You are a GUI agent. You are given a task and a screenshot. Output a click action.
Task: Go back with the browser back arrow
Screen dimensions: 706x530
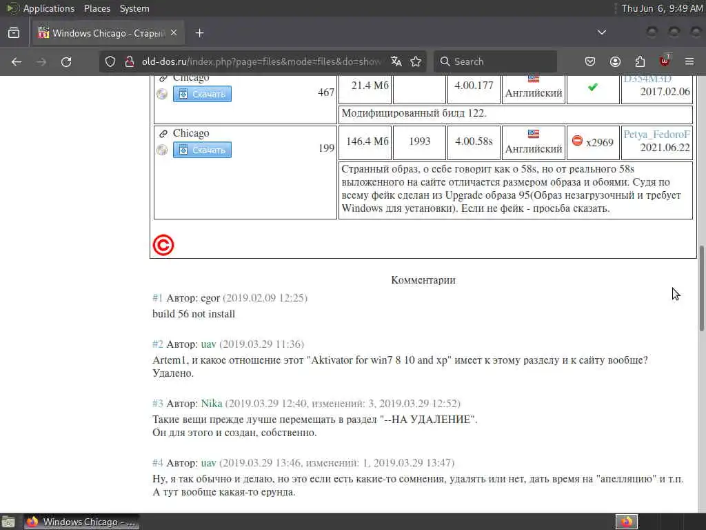pos(17,61)
